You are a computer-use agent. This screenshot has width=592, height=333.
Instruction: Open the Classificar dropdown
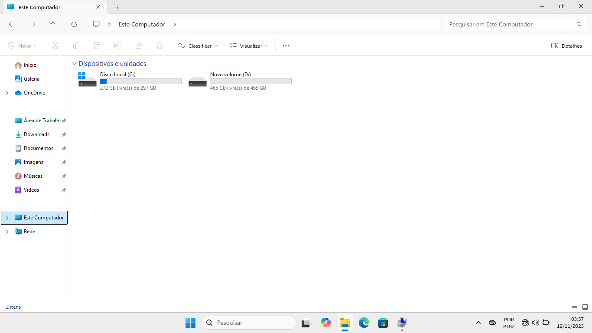[197, 46]
